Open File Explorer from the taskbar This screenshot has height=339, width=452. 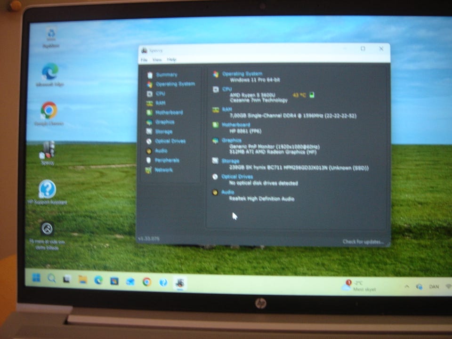(x=83, y=280)
